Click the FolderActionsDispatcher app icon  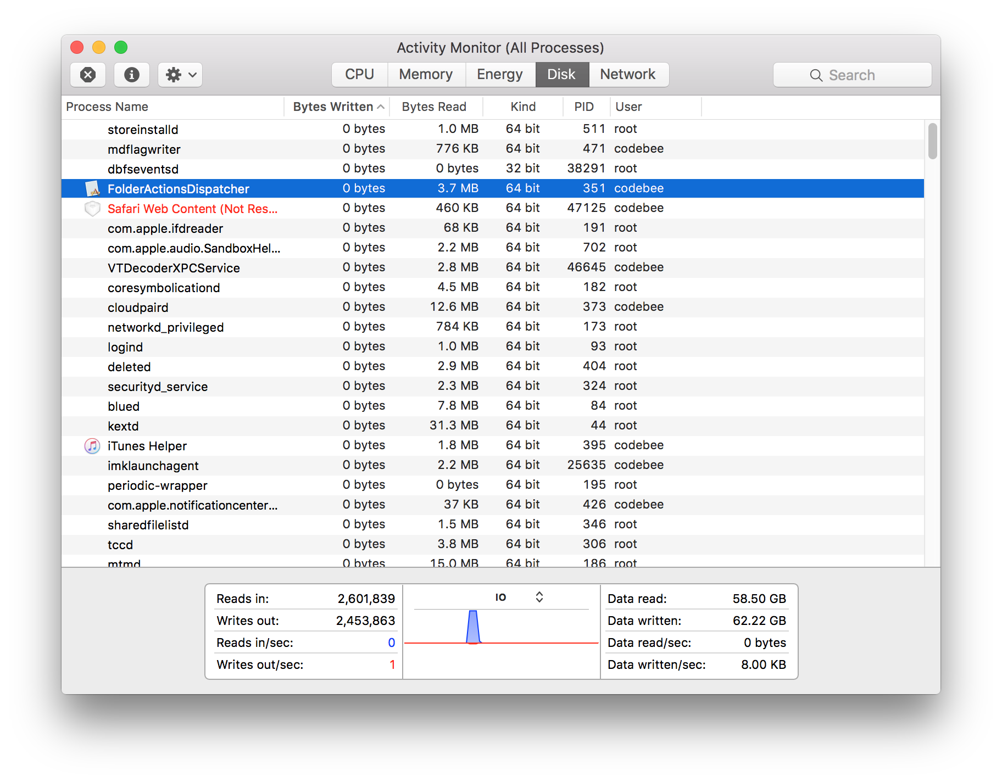pyautogui.click(x=93, y=189)
